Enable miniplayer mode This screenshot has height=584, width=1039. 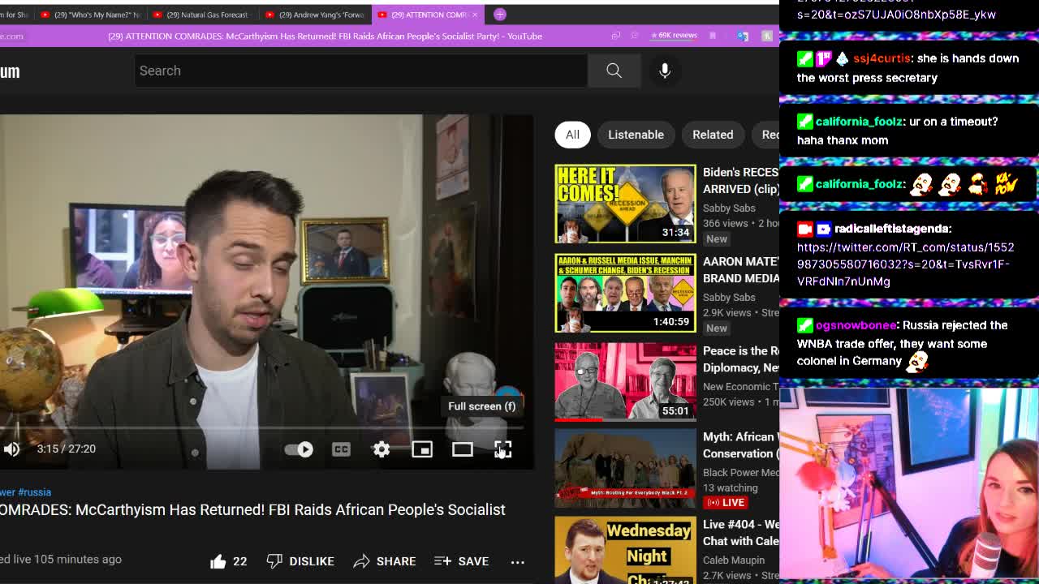coord(422,449)
